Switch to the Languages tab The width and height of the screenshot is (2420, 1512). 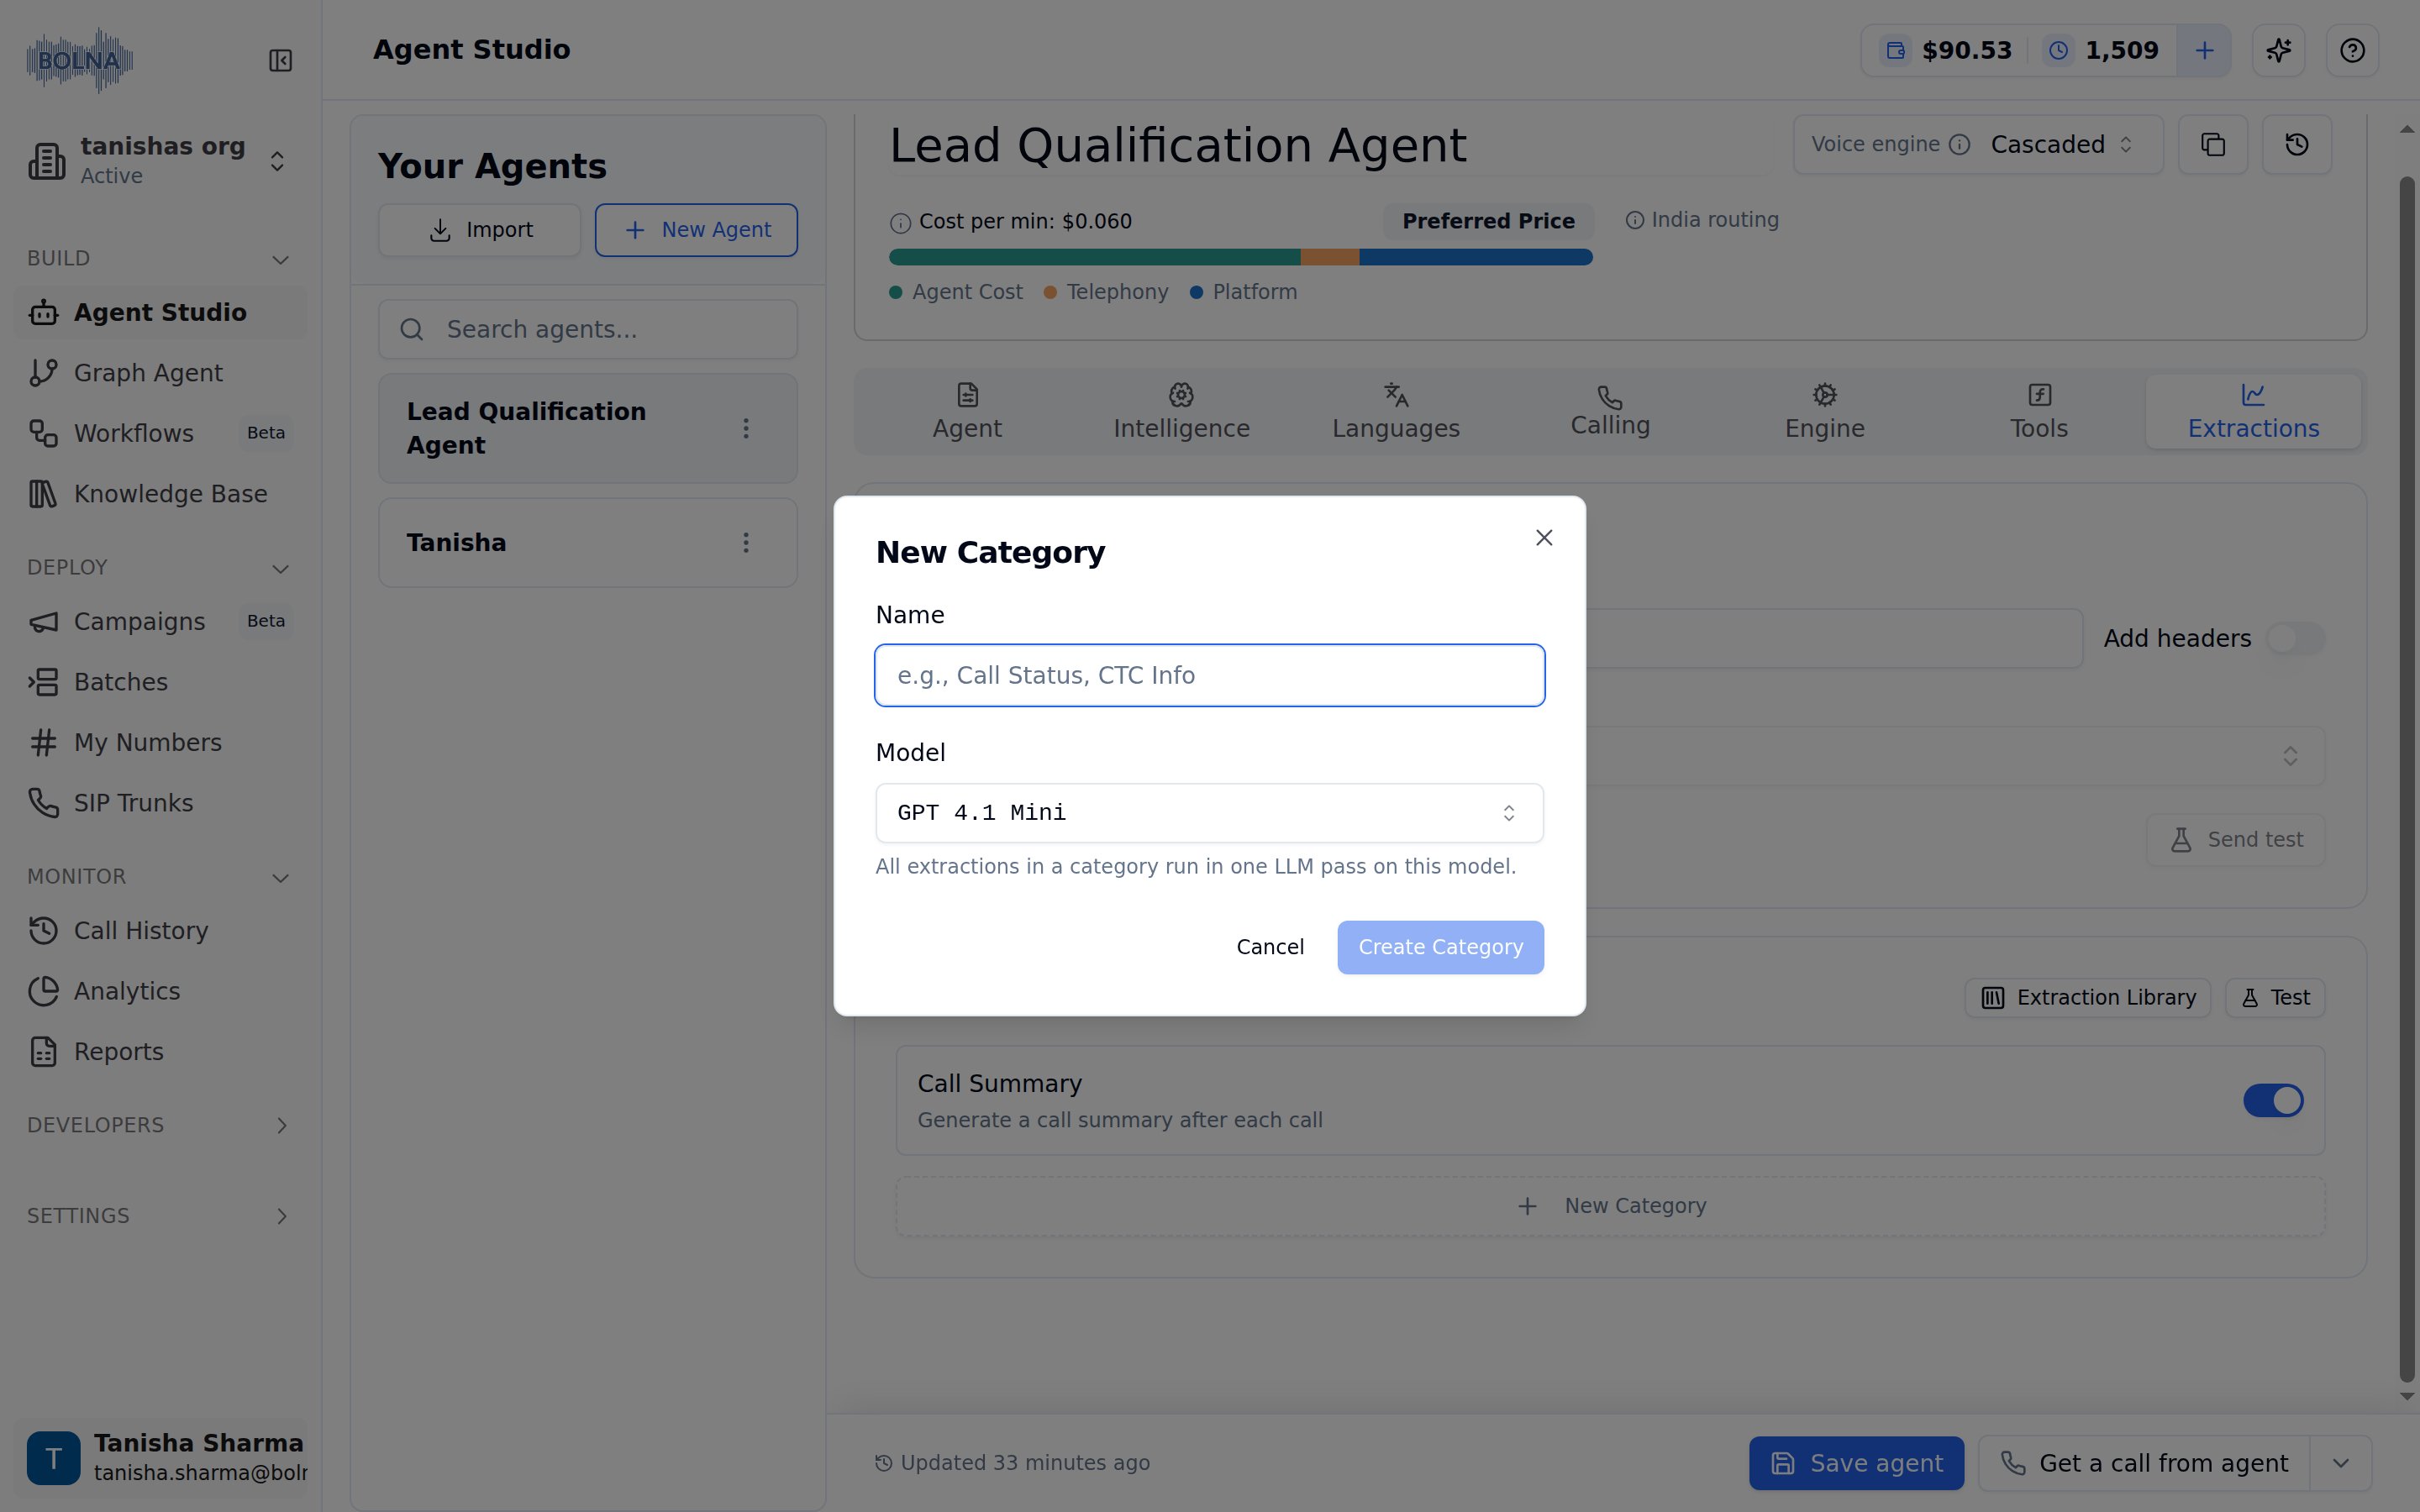[x=1395, y=412]
